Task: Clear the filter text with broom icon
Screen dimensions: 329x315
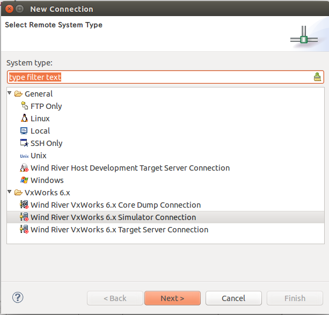Action: [317, 77]
